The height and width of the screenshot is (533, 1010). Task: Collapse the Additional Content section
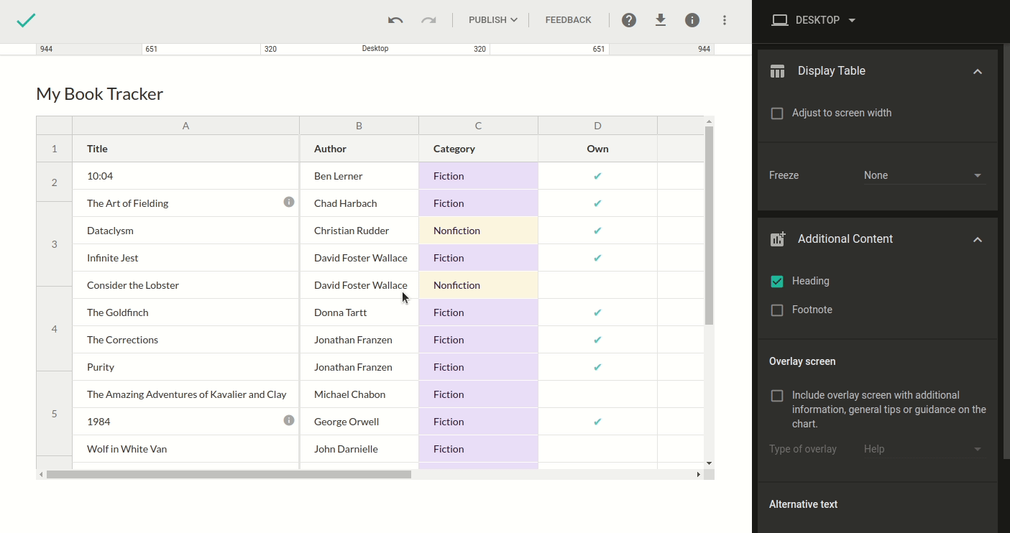click(977, 239)
